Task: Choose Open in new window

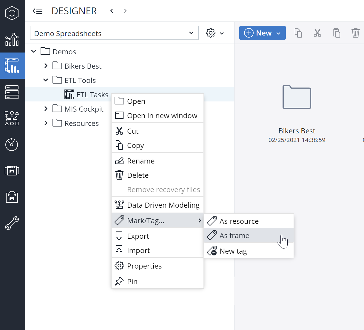Action: pos(158,115)
